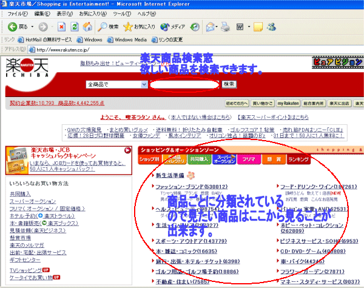Open the スーパーオークション sidebar link
This screenshot has height=288, width=364.
(33, 201)
